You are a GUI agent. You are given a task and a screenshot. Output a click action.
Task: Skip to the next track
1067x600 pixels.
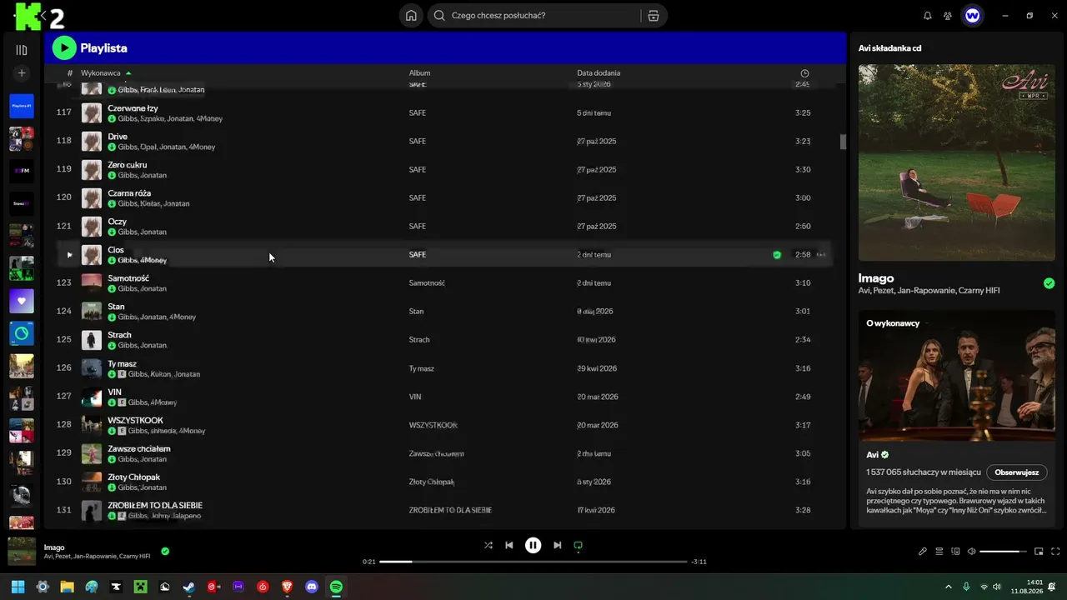557,545
